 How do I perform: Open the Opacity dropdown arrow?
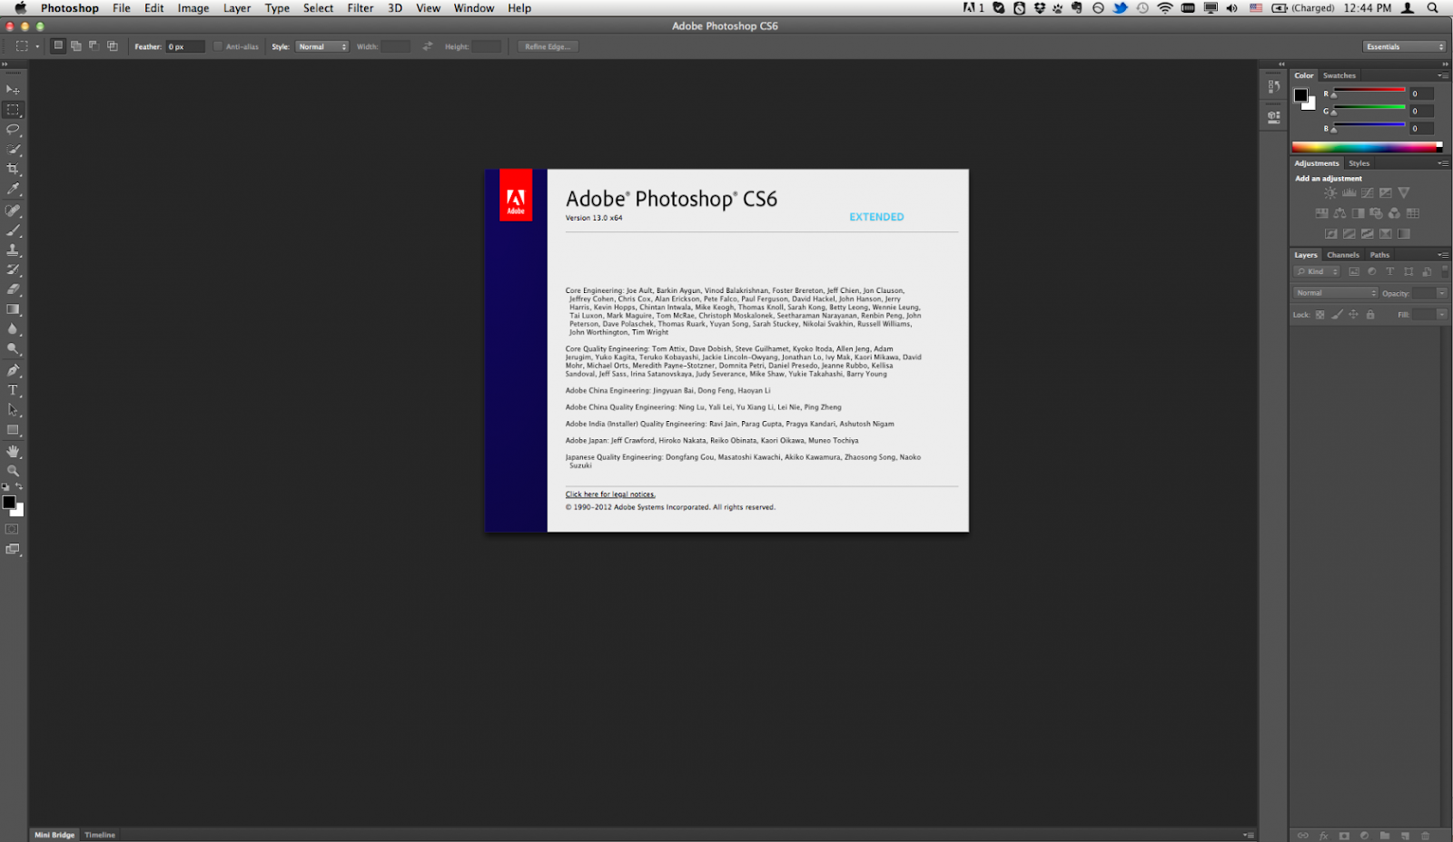[x=1442, y=293]
